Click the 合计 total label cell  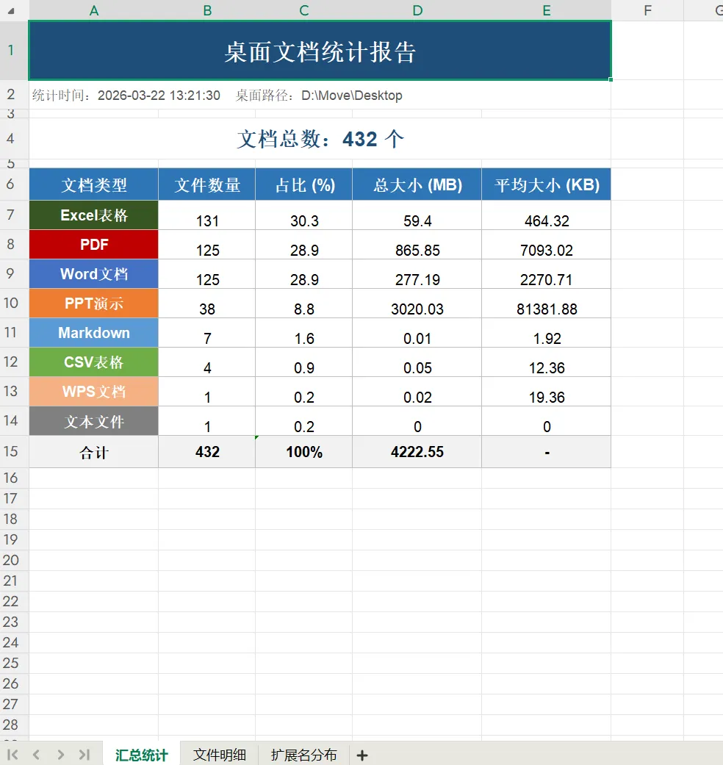click(93, 452)
